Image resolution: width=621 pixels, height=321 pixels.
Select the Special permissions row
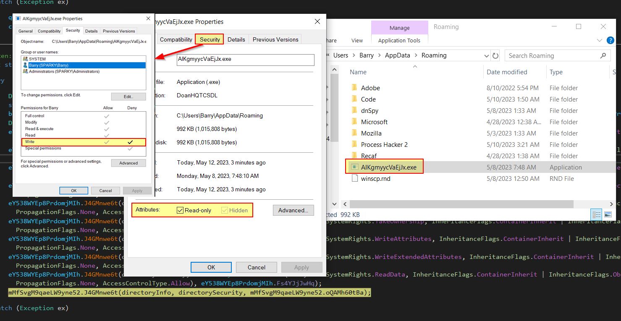84,148
